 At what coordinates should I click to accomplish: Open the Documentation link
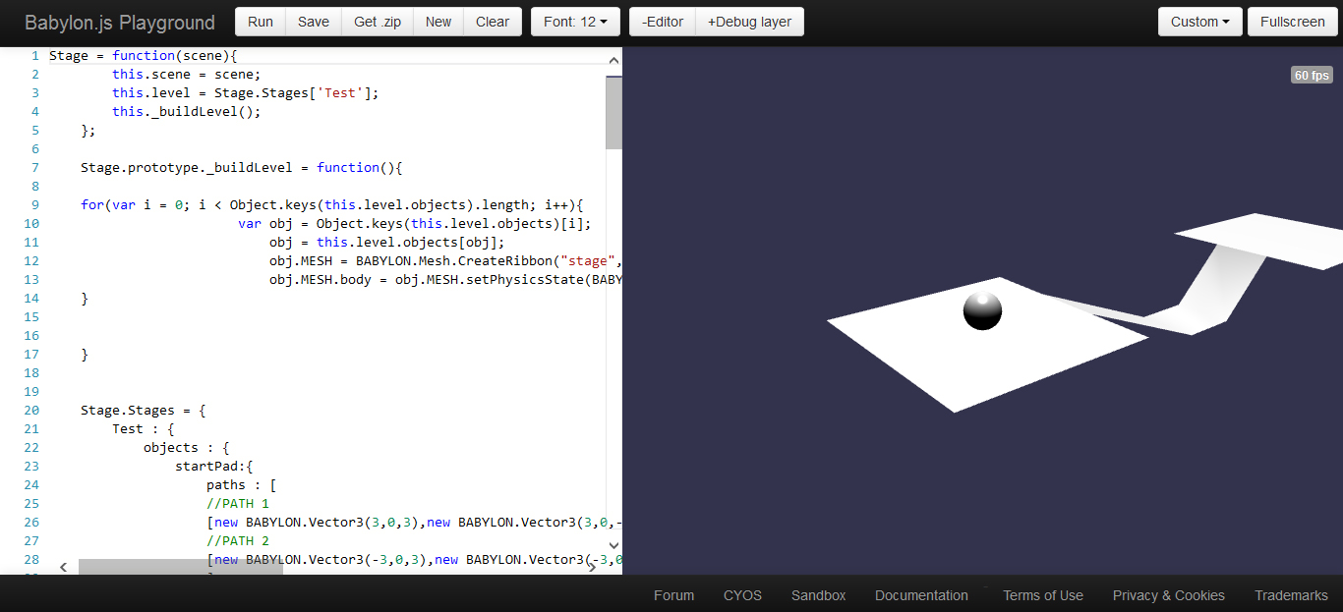click(921, 595)
